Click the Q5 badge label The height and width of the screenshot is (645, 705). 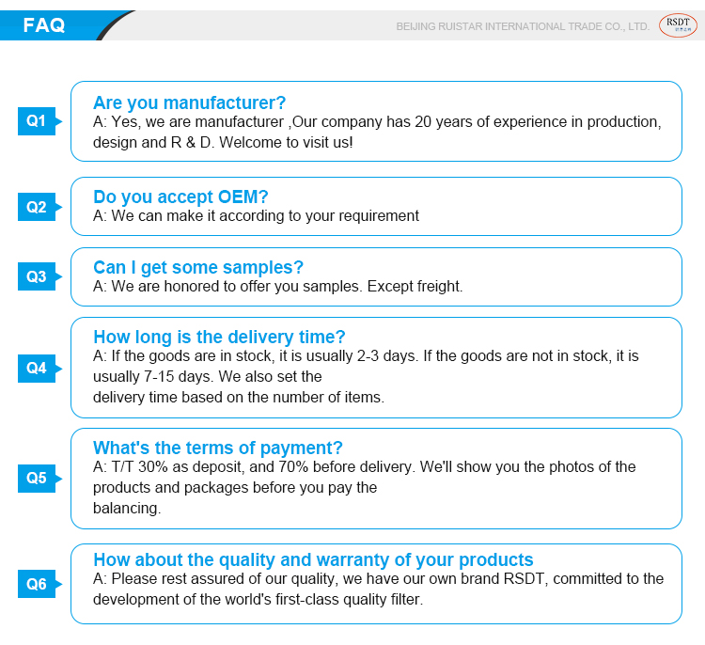[37, 478]
